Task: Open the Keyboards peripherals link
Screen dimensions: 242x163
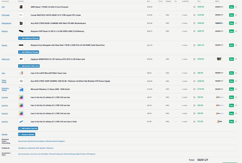Action: pos(31,148)
